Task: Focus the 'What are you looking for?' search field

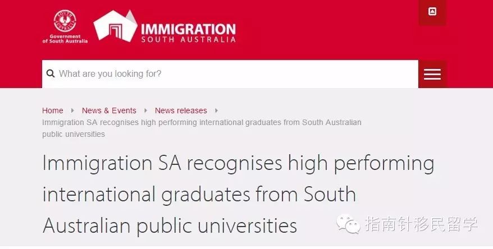Action: click(x=230, y=74)
